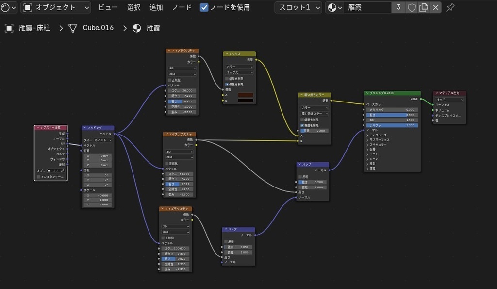Image resolution: width=497 pixels, height=289 pixels.
Task: Enable 正規化 on the top Noise Texture
Action: click(169, 80)
